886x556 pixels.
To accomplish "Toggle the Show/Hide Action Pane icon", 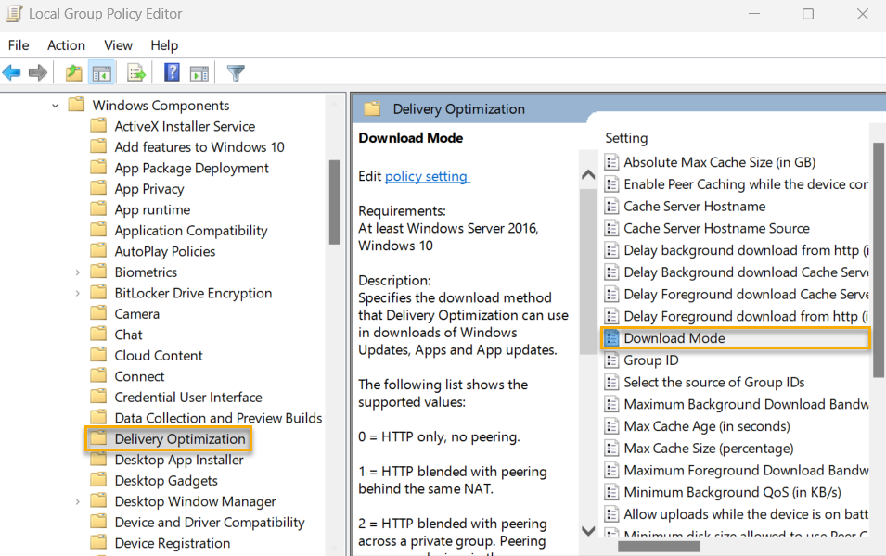I will tap(199, 72).
